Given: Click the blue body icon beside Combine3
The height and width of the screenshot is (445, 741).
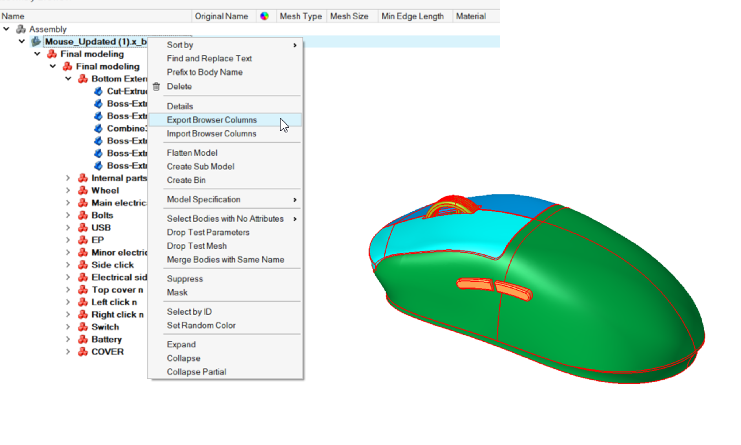Looking at the screenshot, I should [x=98, y=128].
